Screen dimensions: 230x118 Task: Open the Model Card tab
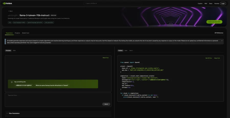[x=26, y=33]
